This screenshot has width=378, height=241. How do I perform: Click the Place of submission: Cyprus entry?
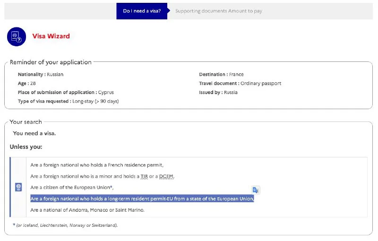pyautogui.click(x=66, y=92)
